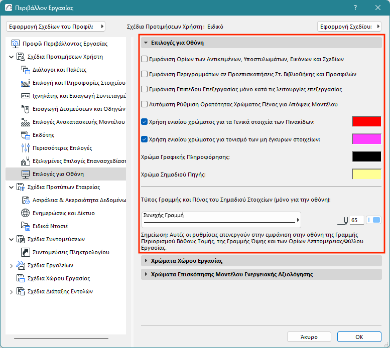Image resolution: width=390 pixels, height=348 pixels.
Task: Select Συντομεύσεις Πληκτρολογίου in tree
Action: pyautogui.click(x=71, y=252)
